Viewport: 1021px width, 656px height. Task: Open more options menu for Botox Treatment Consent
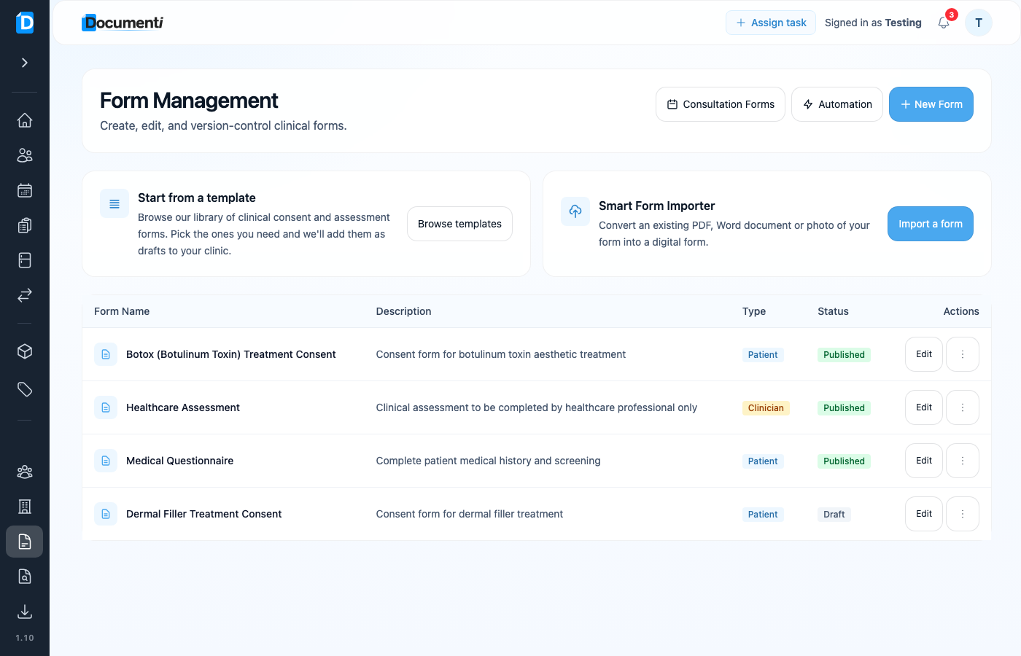(963, 354)
